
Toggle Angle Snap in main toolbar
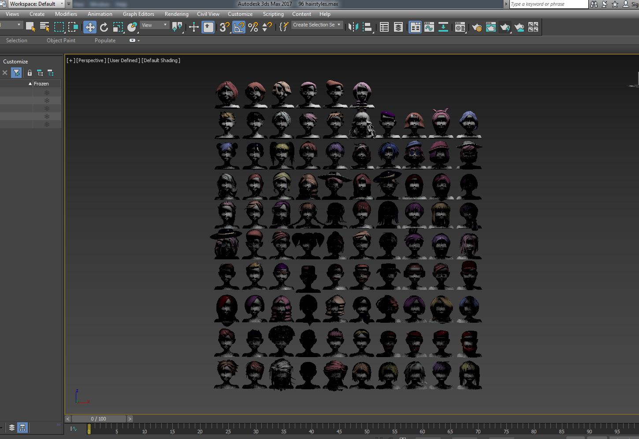(239, 27)
